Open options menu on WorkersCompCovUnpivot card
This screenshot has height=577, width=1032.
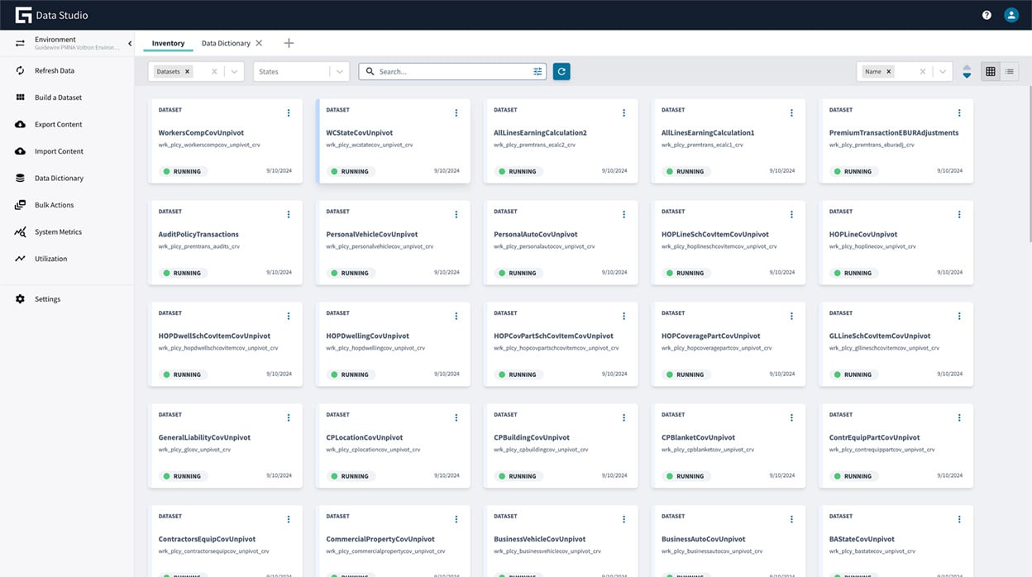289,112
